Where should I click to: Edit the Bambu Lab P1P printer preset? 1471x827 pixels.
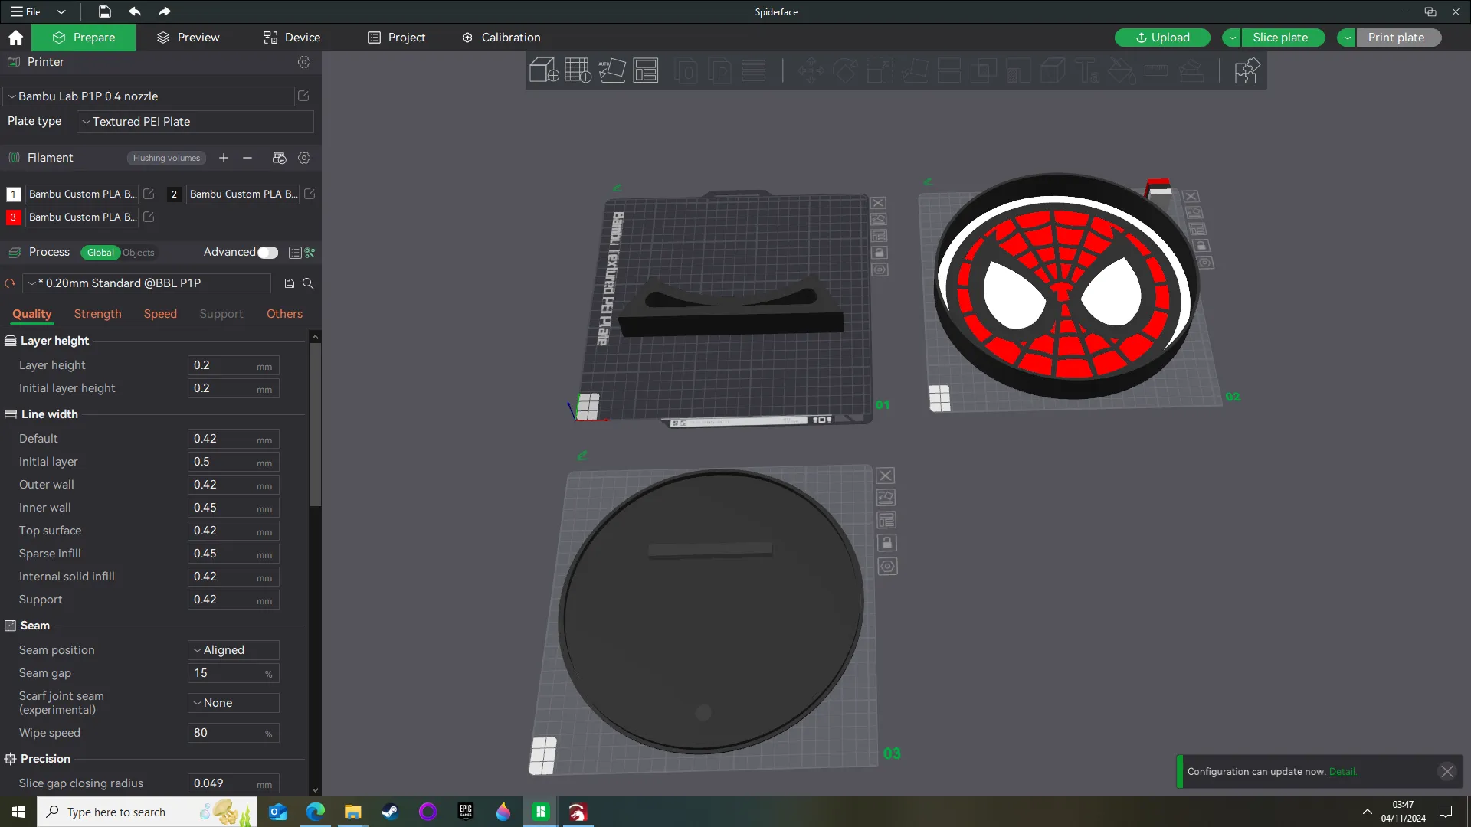click(303, 96)
